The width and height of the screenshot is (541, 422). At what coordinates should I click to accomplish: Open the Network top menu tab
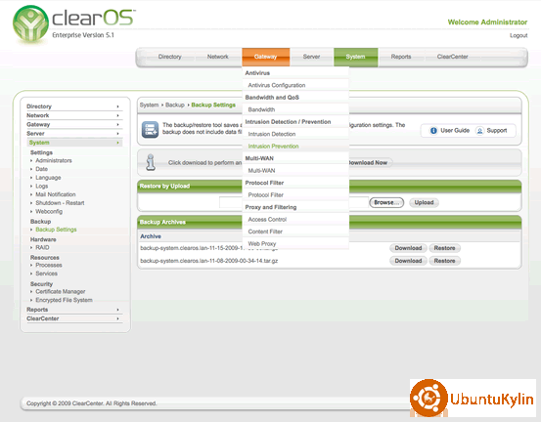click(x=218, y=57)
